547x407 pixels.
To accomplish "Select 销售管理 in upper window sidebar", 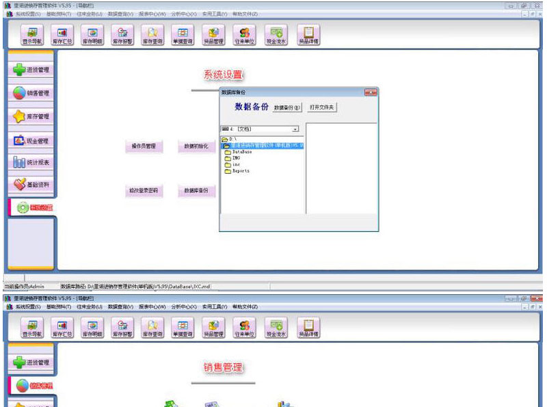I will [x=31, y=93].
